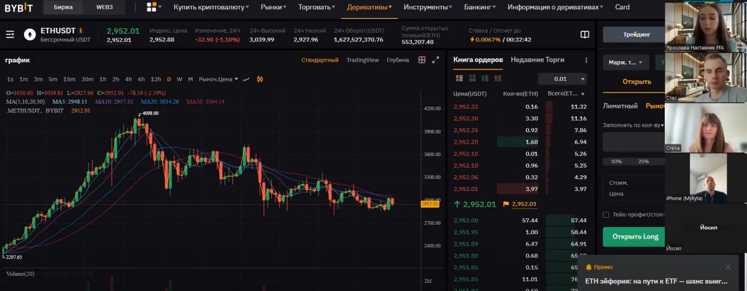Open the candlestick indicators icon

point(260,79)
